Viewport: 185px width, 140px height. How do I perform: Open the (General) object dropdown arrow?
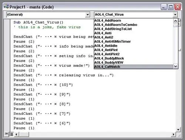tap(88, 15)
